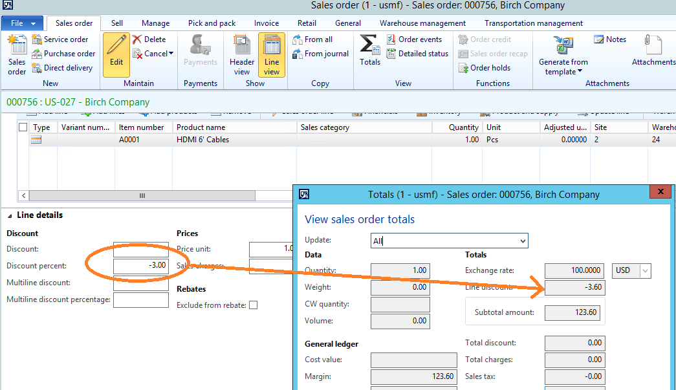Sort by Item number column
This screenshot has width=676, height=390.
point(144,127)
